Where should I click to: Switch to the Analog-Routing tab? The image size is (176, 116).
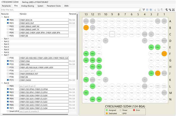coord(27,6)
